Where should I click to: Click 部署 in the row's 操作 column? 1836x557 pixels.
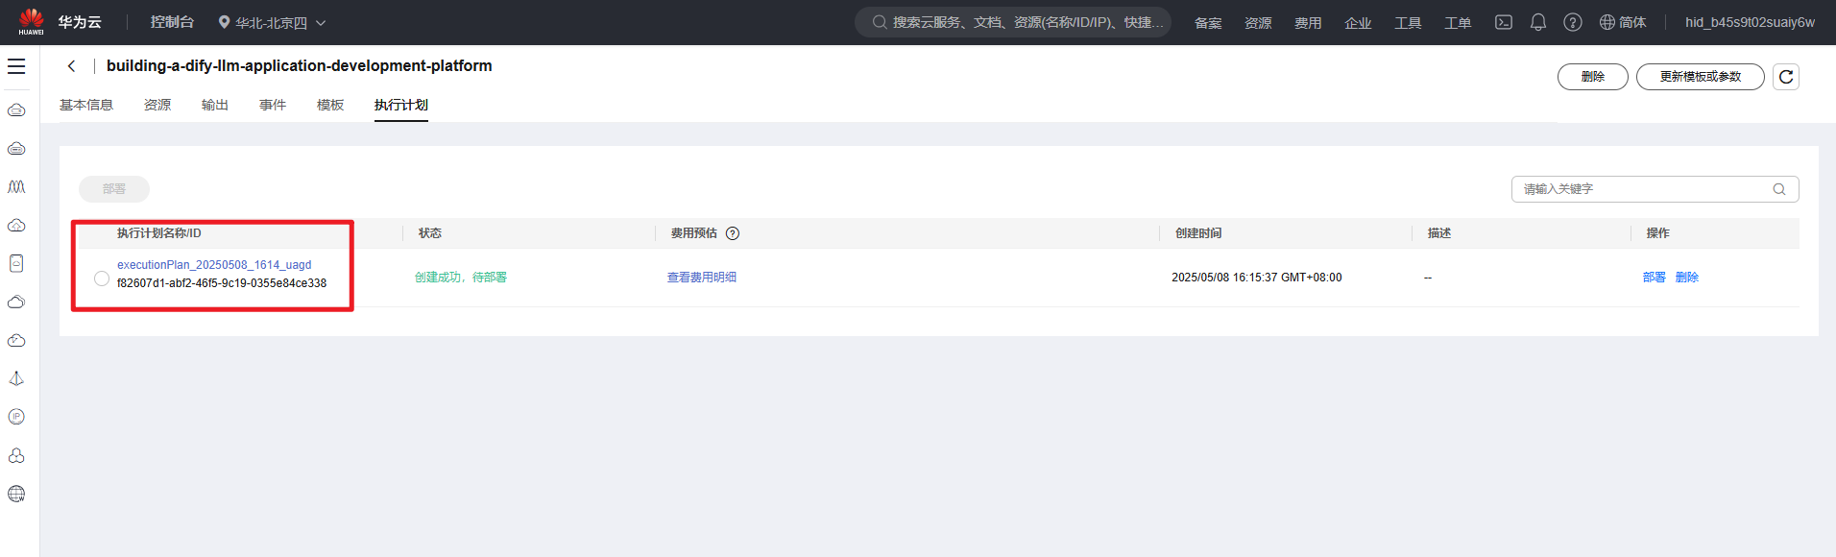1655,278
